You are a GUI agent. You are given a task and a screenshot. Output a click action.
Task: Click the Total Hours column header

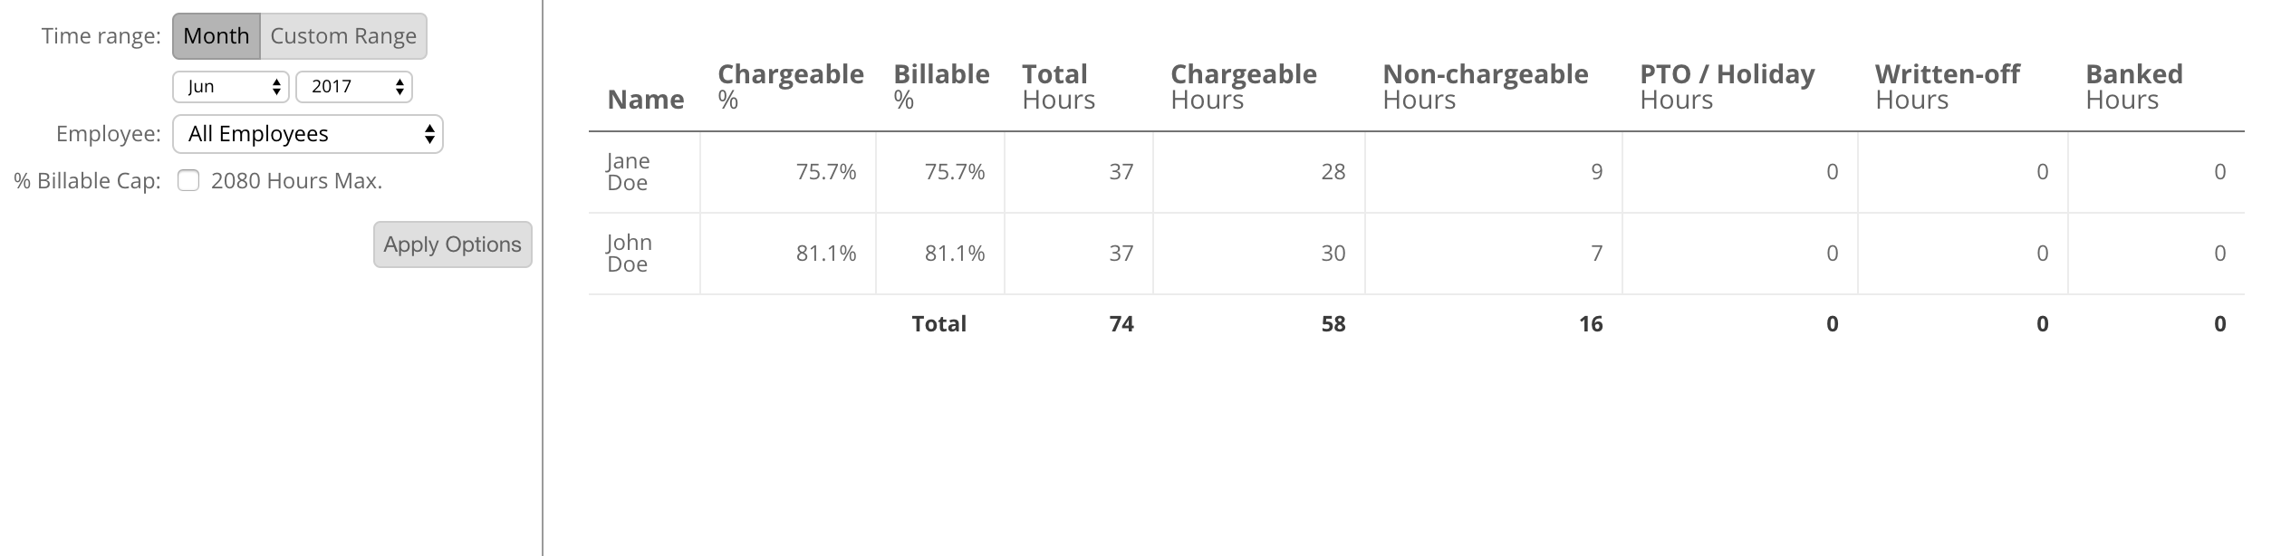click(1059, 87)
